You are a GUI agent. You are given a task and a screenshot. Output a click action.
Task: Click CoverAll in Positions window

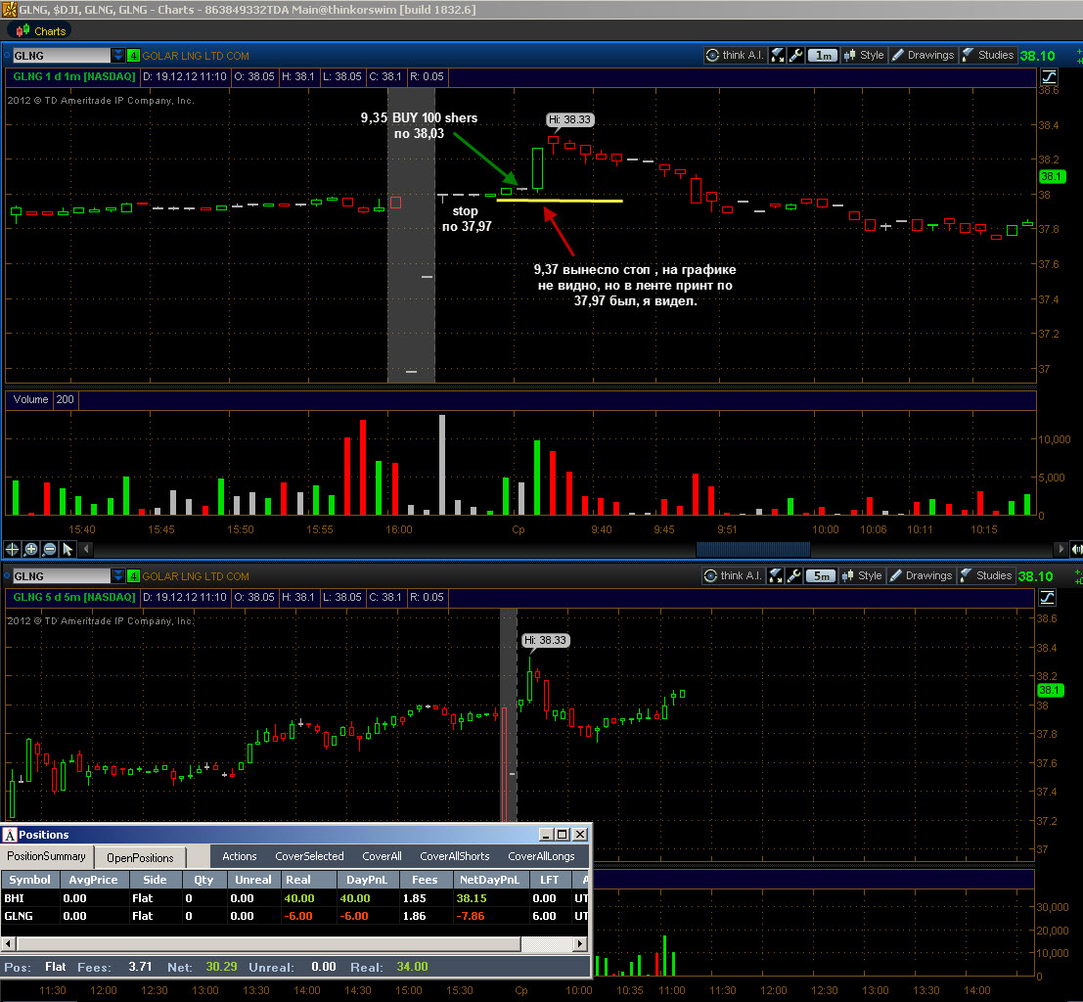(x=382, y=856)
